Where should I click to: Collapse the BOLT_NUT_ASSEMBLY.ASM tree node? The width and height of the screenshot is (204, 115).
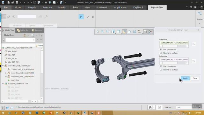[3, 84]
